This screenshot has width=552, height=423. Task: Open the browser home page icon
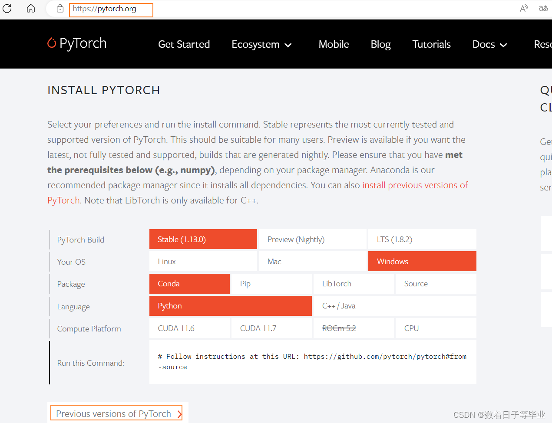[31, 8]
